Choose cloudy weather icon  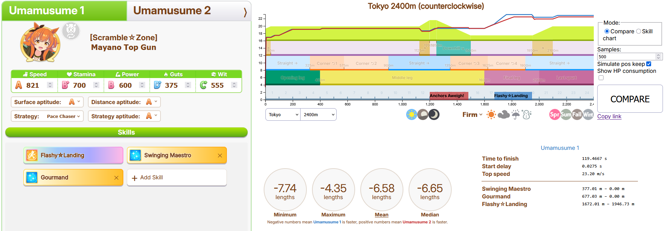coord(503,114)
